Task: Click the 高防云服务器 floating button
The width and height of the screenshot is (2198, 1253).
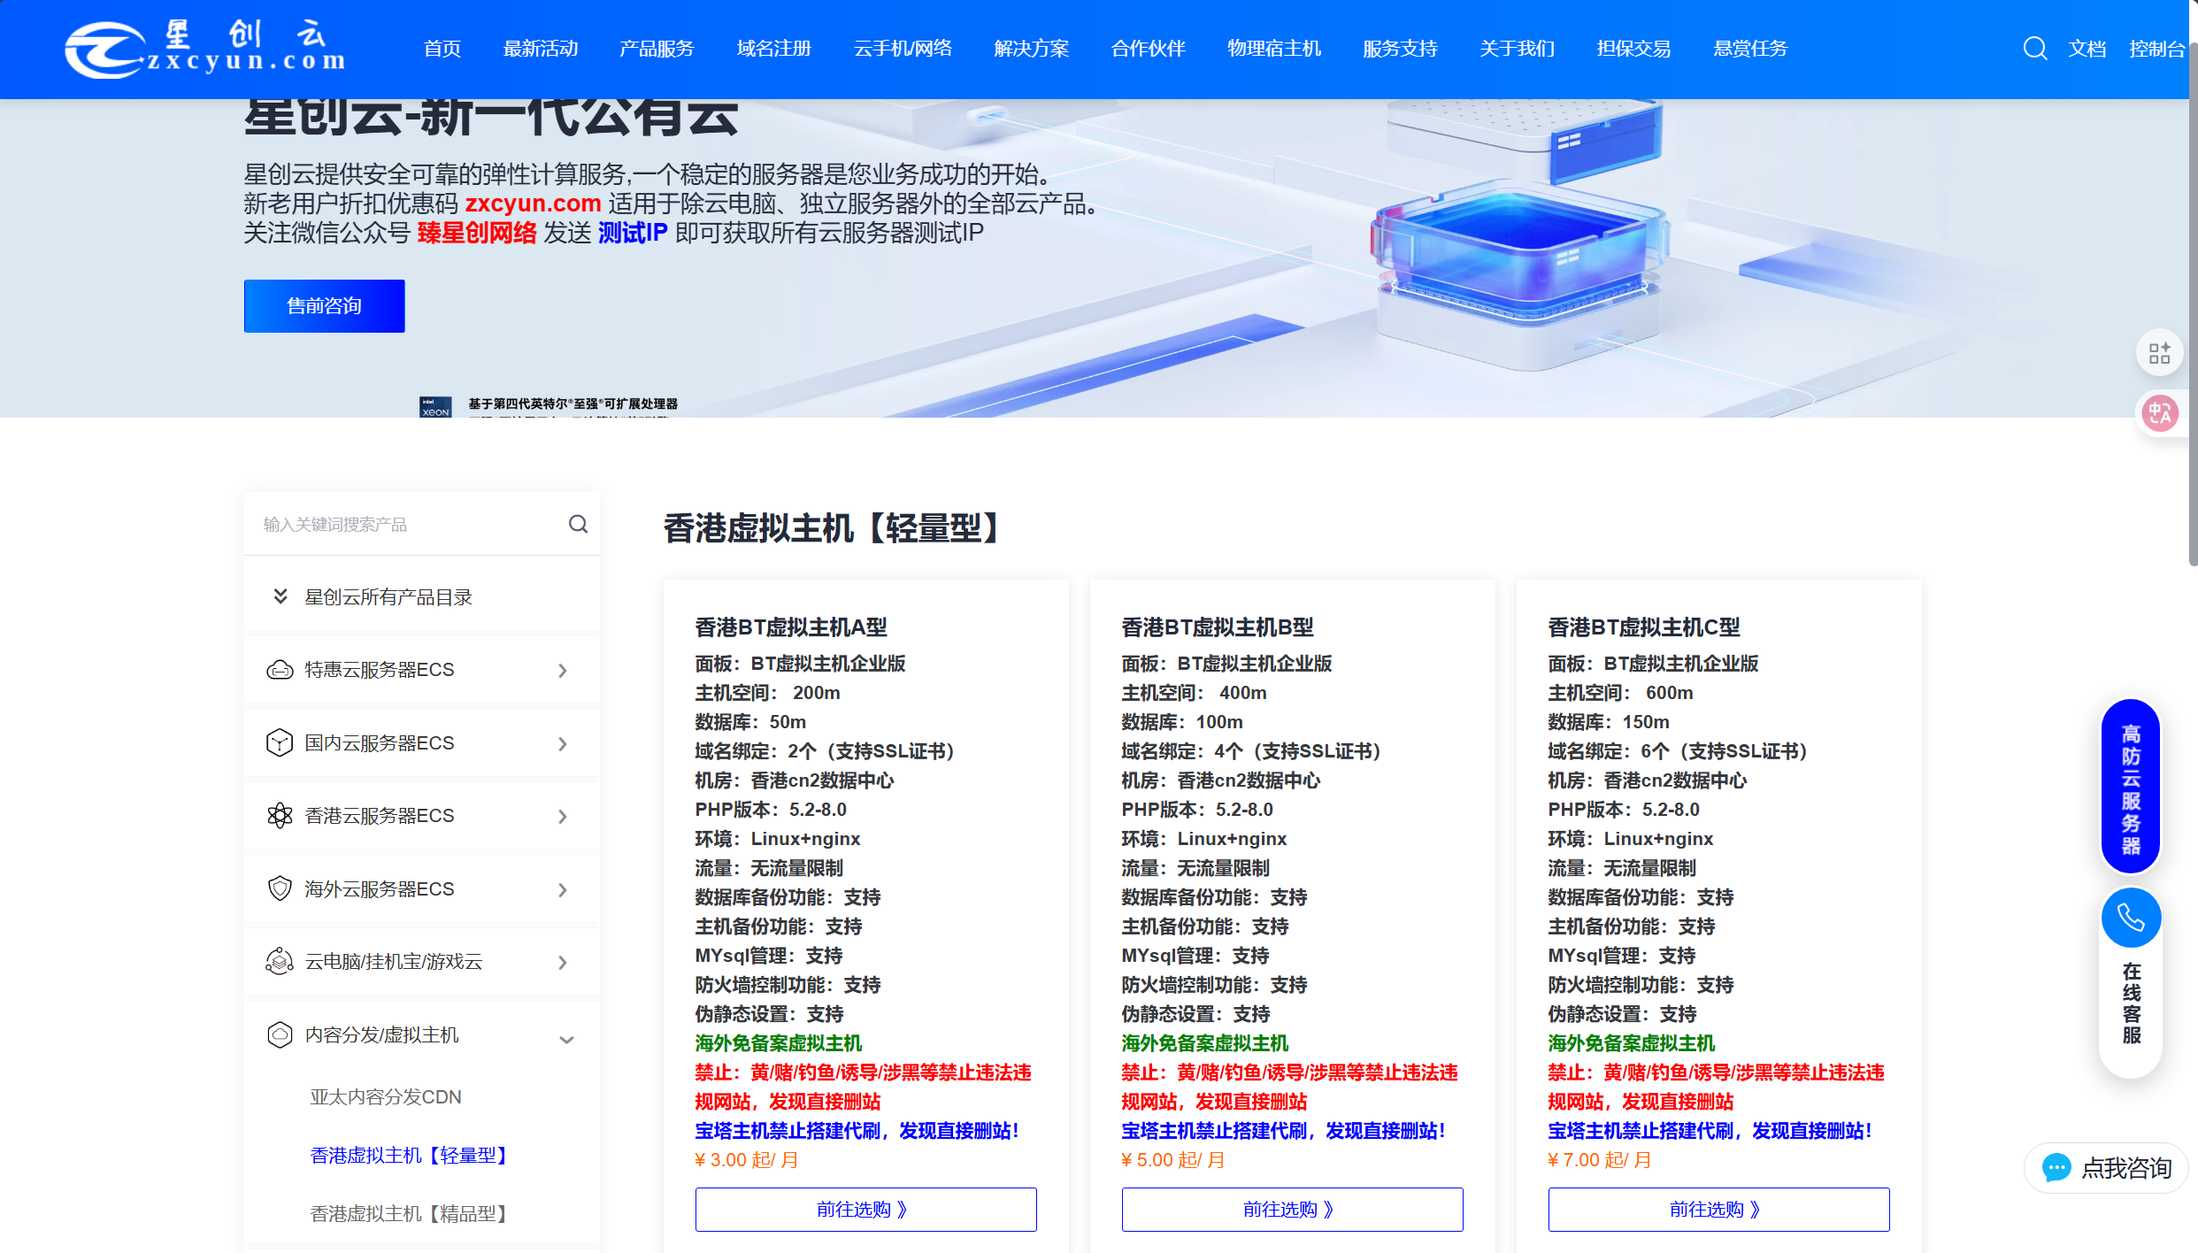Action: click(2131, 787)
